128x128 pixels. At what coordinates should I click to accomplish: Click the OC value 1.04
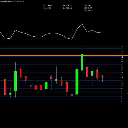[x=90, y=6]
